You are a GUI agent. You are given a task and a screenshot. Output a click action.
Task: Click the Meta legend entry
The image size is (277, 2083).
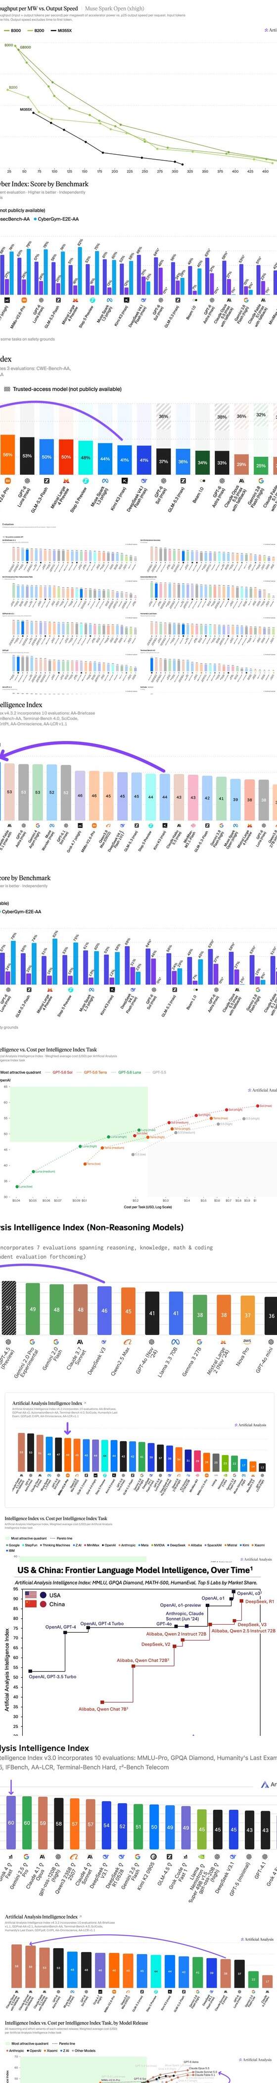pyautogui.click(x=144, y=1545)
